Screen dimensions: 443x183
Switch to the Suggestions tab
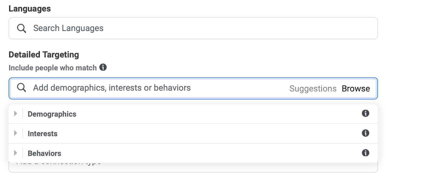[313, 89]
